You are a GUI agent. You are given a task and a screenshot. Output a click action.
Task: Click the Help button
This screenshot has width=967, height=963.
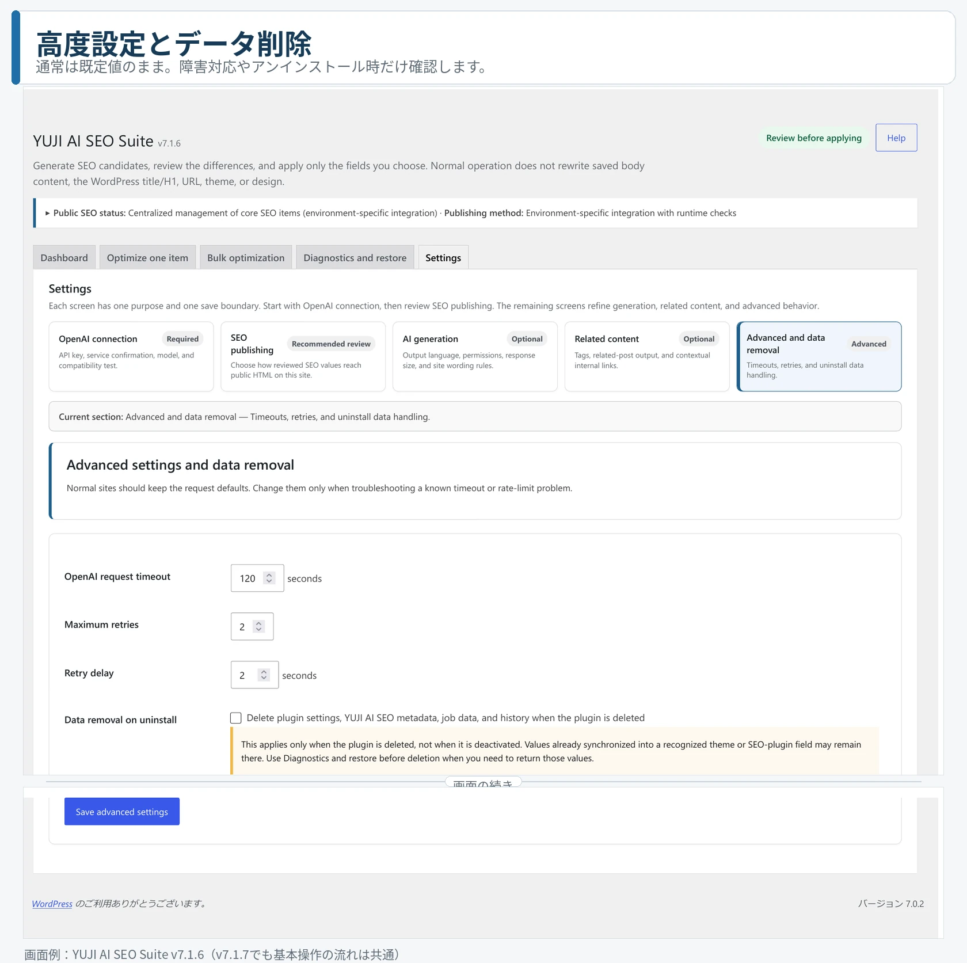pyautogui.click(x=896, y=138)
